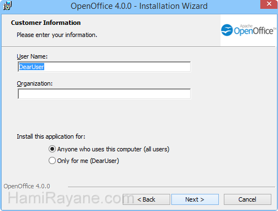Cancel the installation
Image resolution: width=278 pixels, height=211 pixels.
(248, 199)
